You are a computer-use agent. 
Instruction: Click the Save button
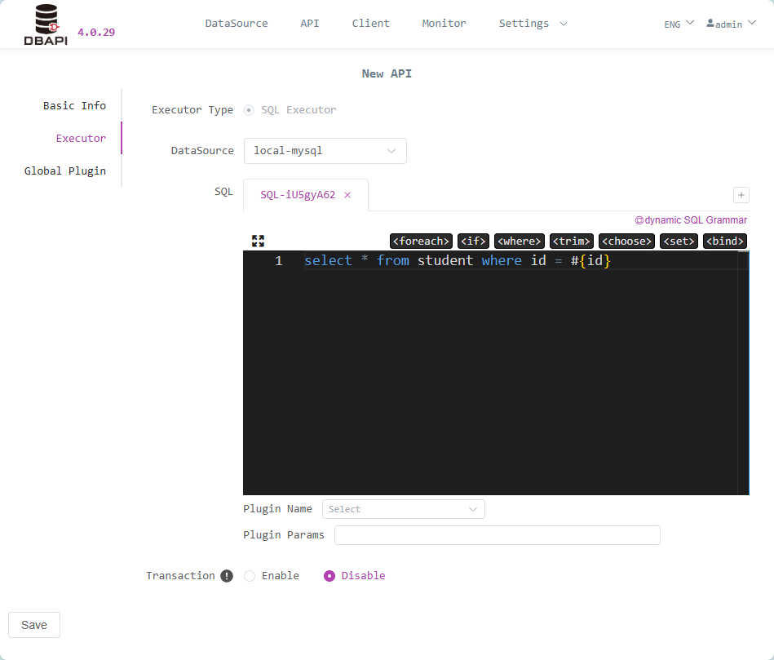[x=33, y=624]
